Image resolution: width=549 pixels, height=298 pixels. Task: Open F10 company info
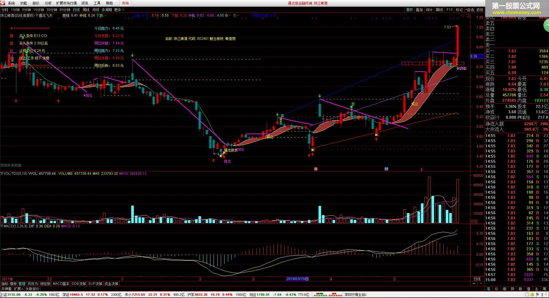click(449, 10)
